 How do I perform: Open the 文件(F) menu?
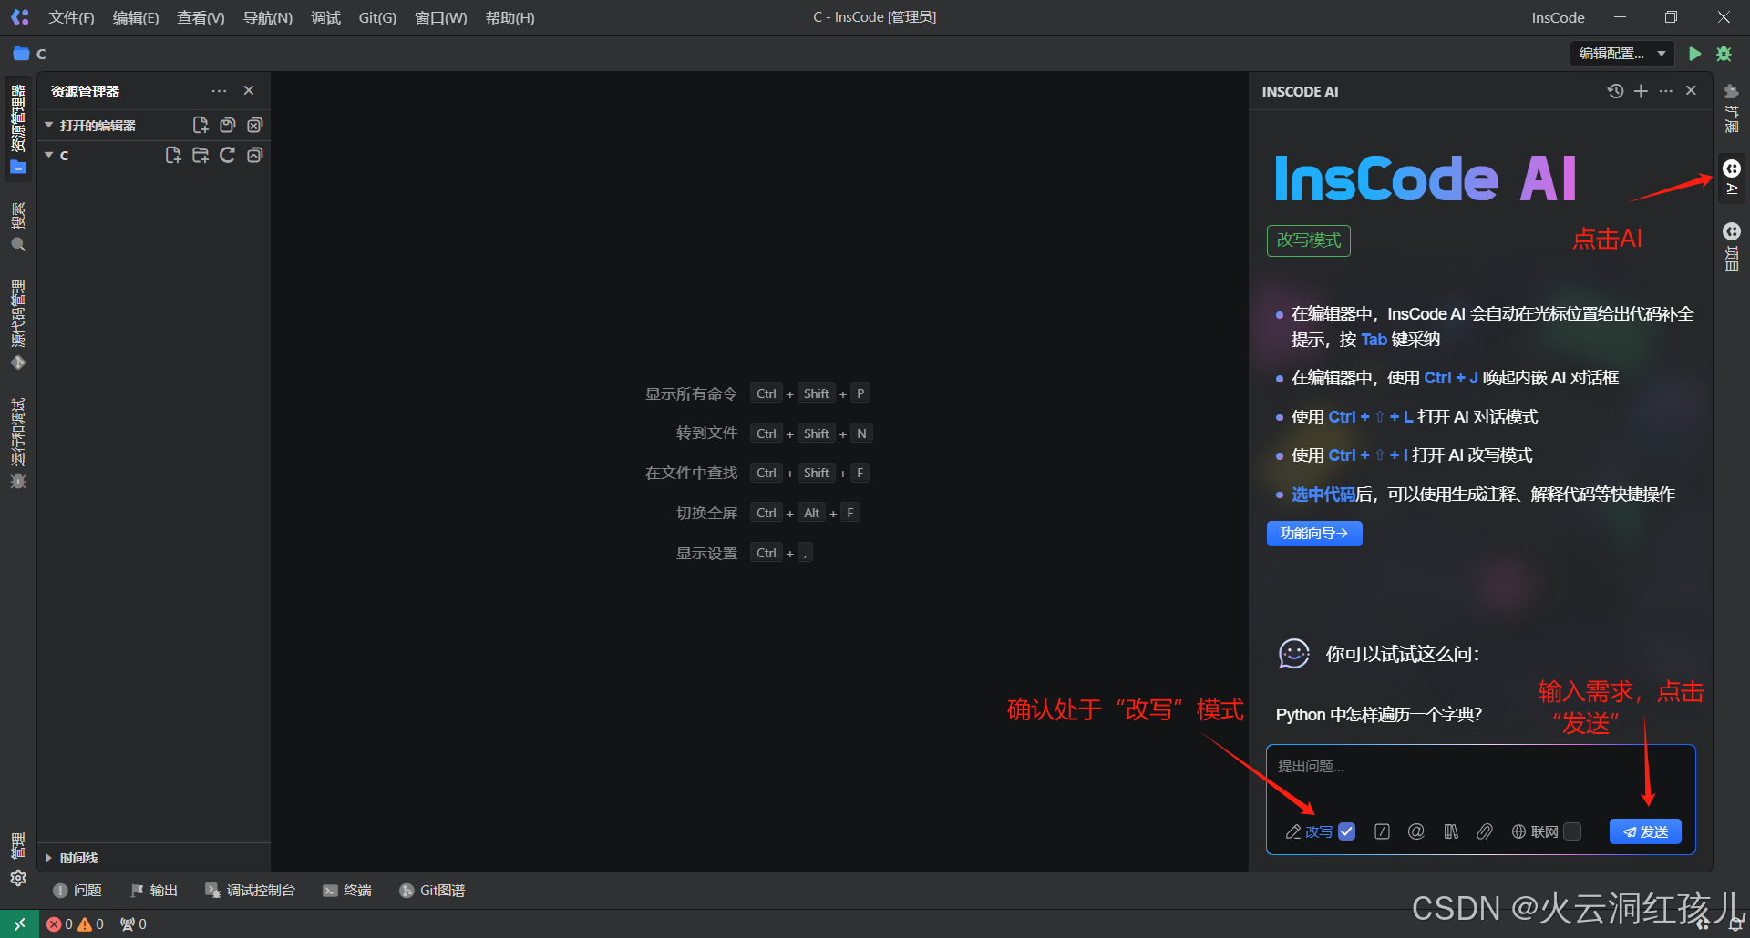point(72,17)
